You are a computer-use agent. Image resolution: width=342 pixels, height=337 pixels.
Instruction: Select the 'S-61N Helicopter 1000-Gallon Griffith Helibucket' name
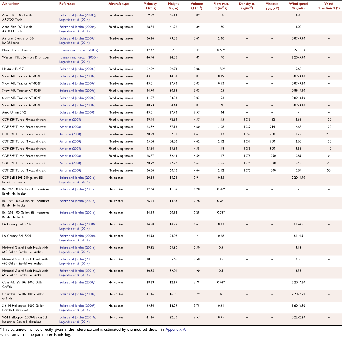tap(23, 308)
